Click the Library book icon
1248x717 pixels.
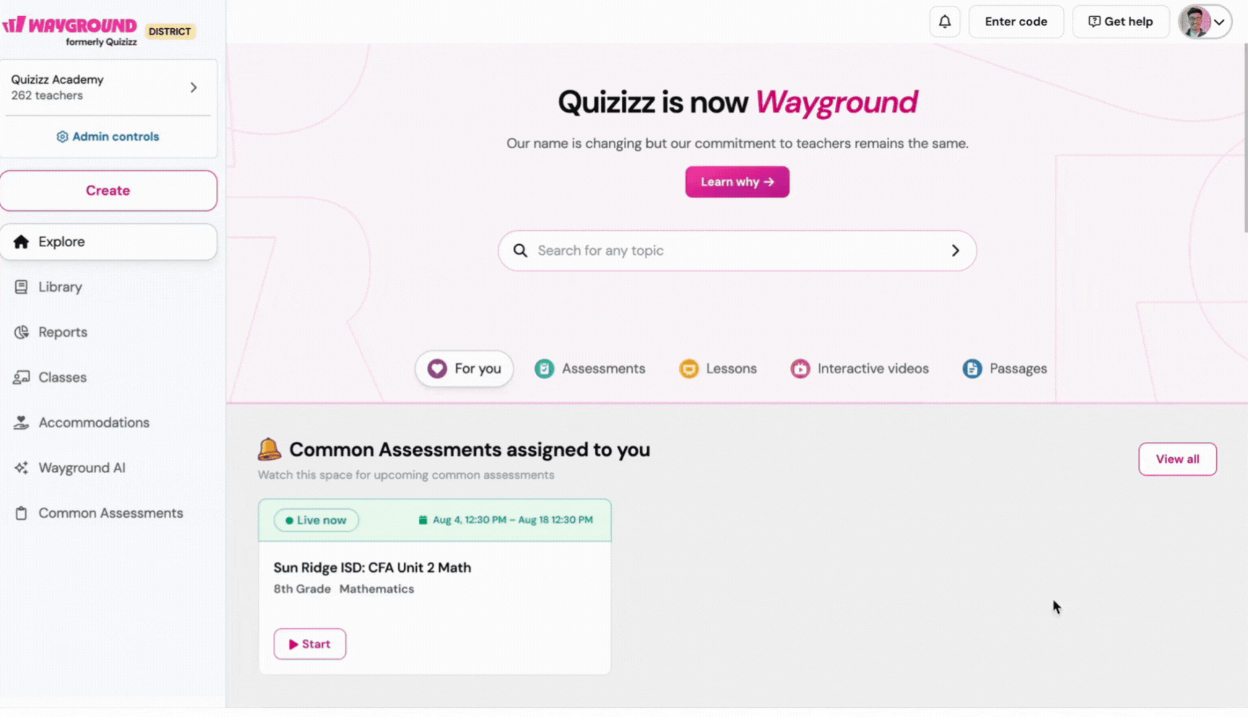tap(21, 287)
